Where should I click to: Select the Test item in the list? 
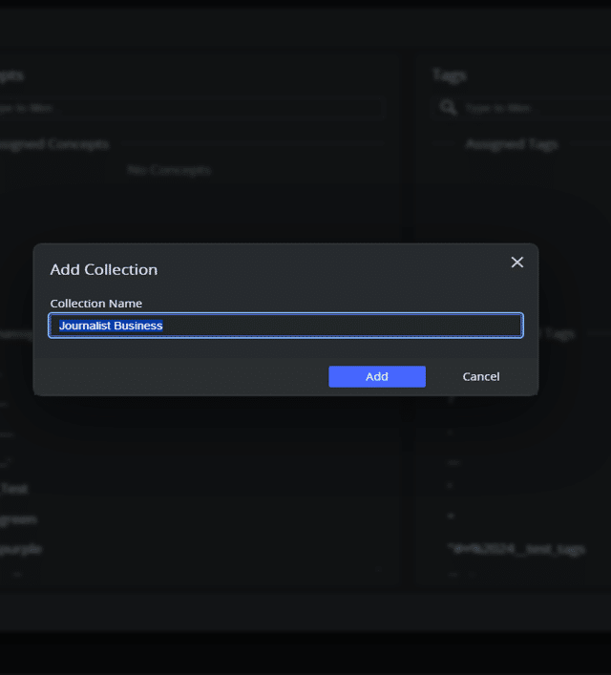pos(13,488)
